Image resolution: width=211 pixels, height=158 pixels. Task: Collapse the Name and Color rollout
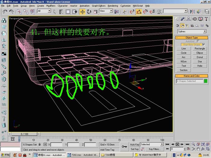pyautogui.click(x=192, y=76)
